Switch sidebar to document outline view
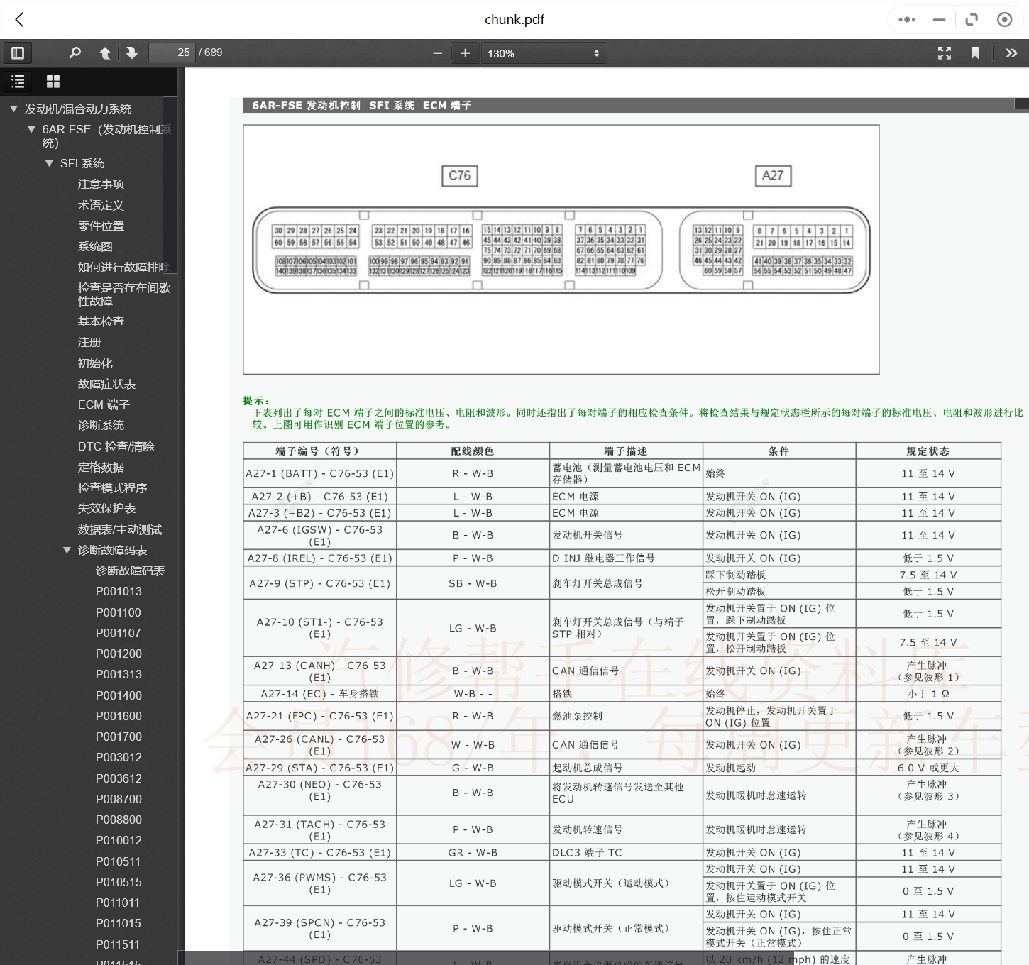The width and height of the screenshot is (1029, 965). pyautogui.click(x=18, y=82)
